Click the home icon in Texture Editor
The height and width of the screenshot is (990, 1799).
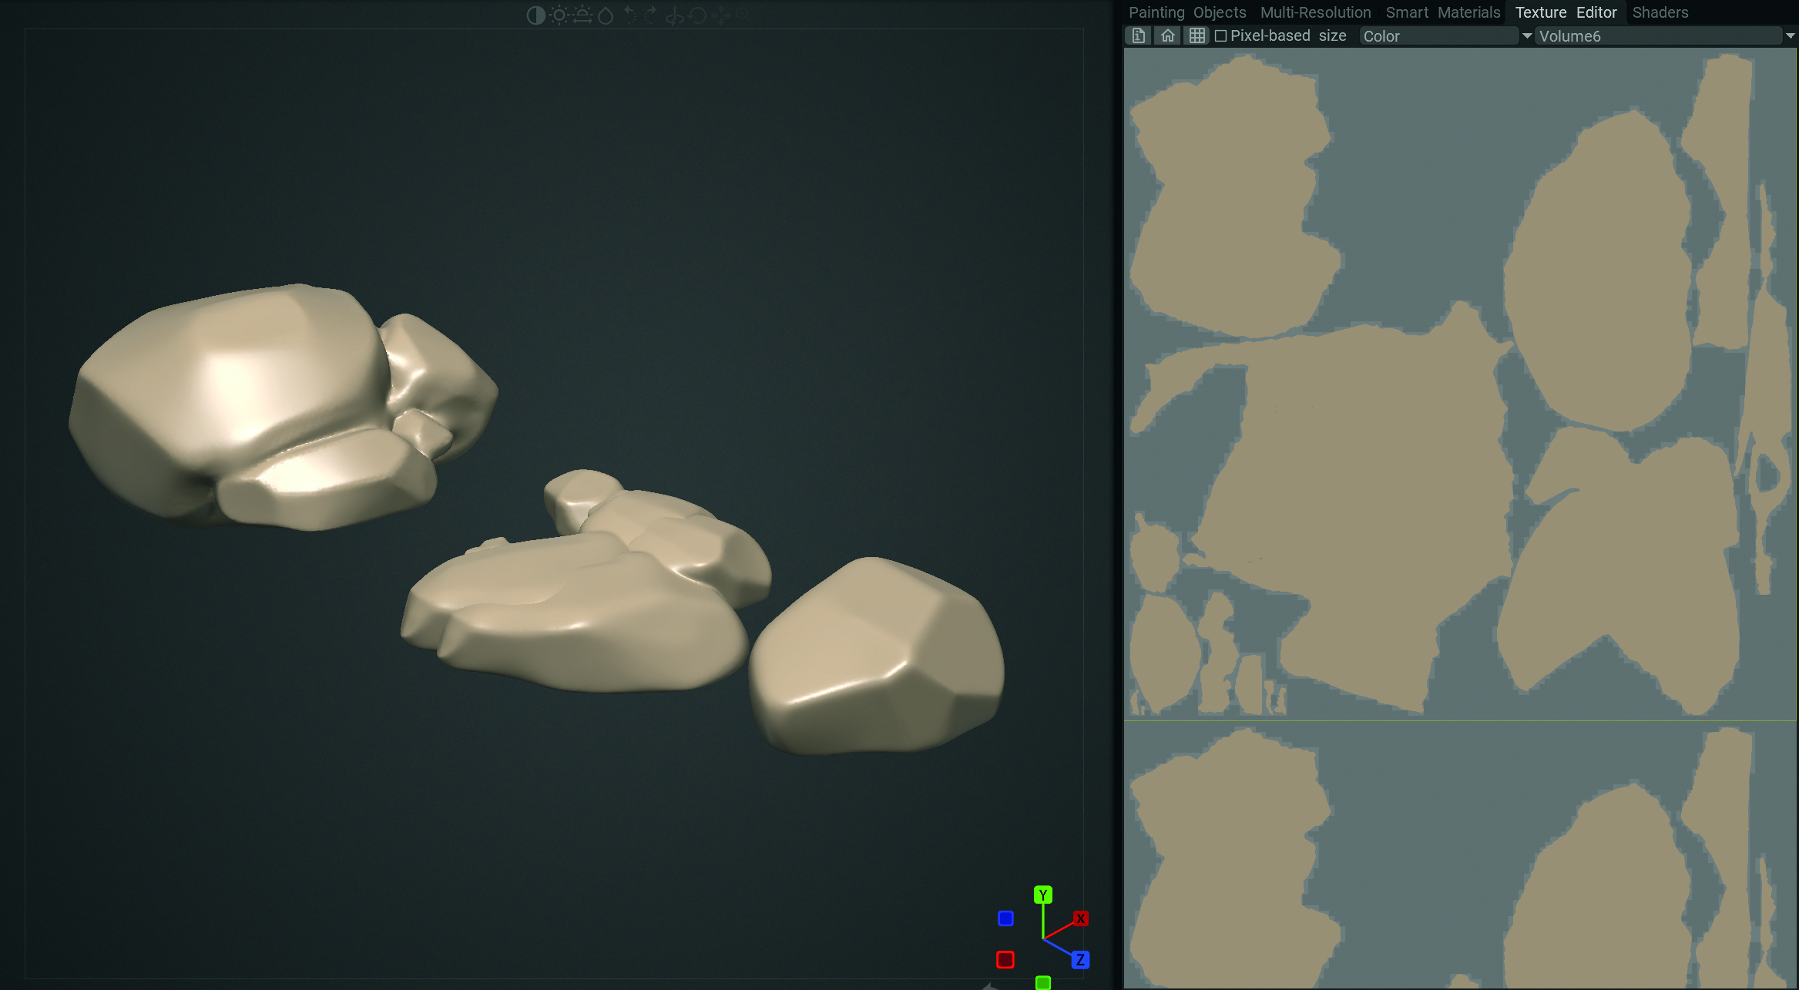(1168, 36)
